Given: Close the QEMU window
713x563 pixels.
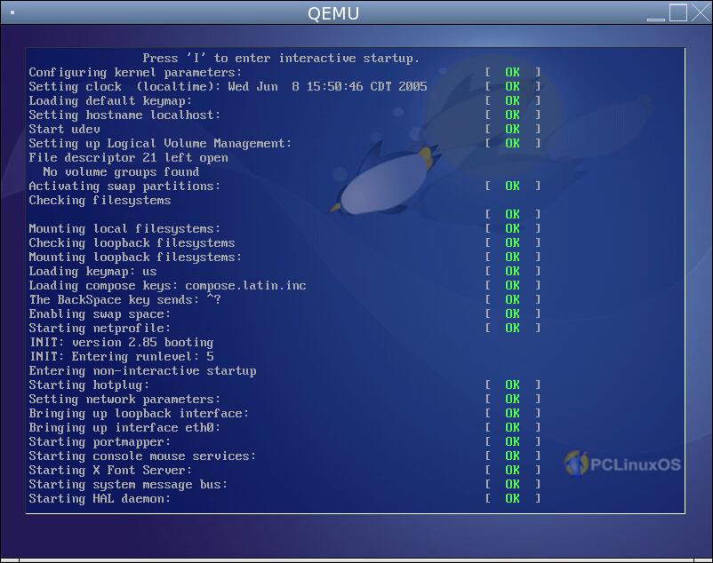Looking at the screenshot, I should (x=701, y=12).
